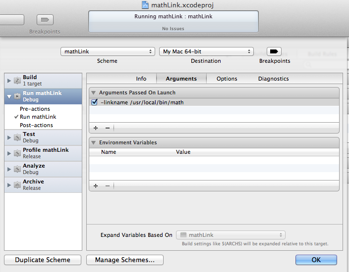The image size is (349, 272).
Task: Click the Run mathLink action play icon
Action: tap(17, 96)
